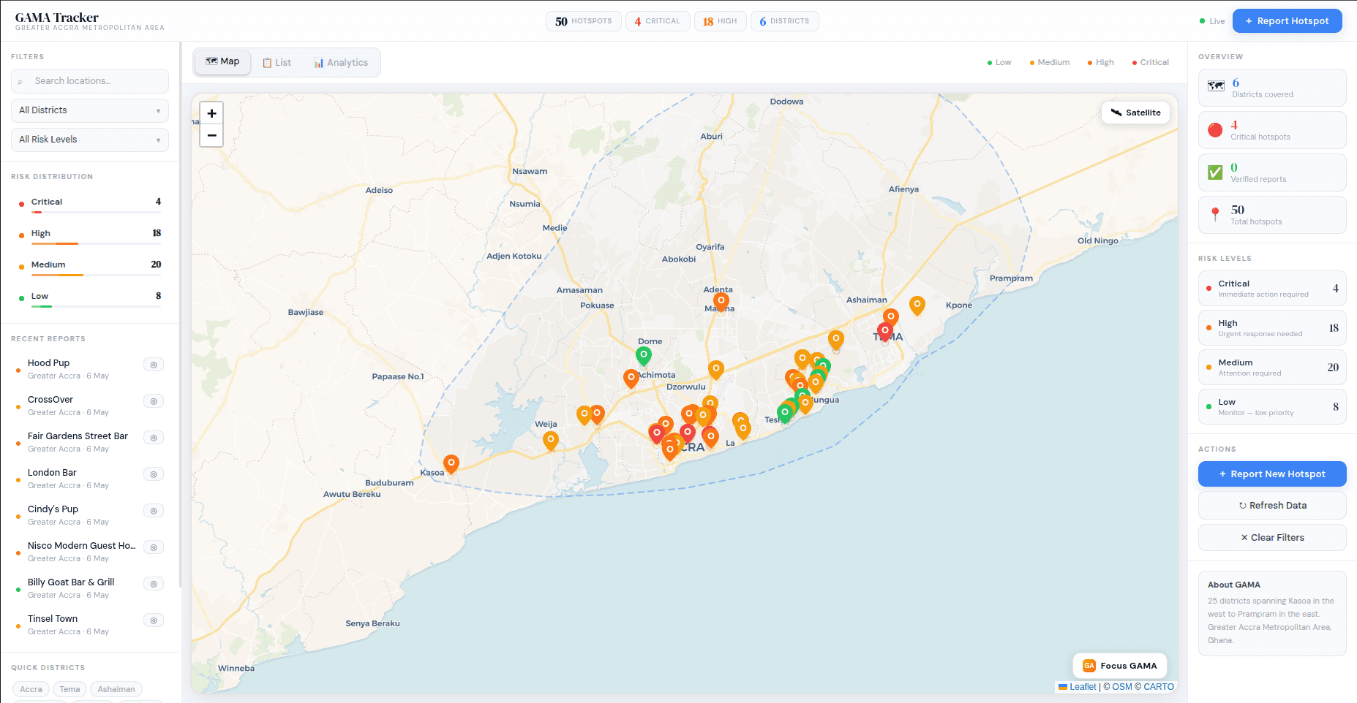Open the CARTO attribution link
The height and width of the screenshot is (703, 1357).
click(x=1159, y=687)
